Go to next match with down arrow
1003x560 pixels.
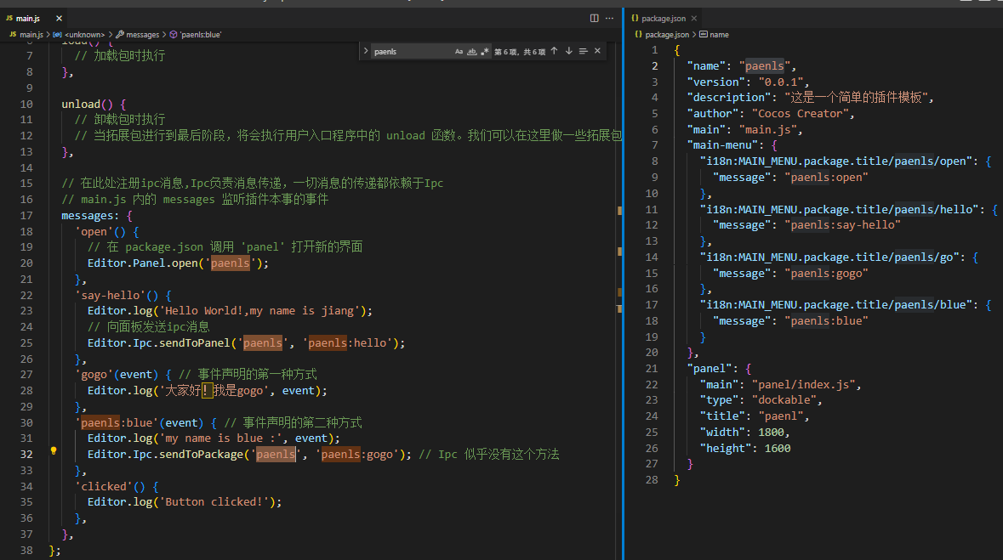tap(568, 51)
